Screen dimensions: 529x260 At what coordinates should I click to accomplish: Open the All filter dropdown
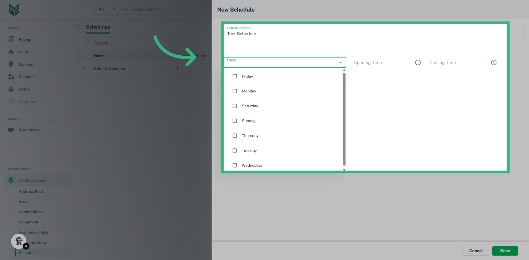(107, 9)
